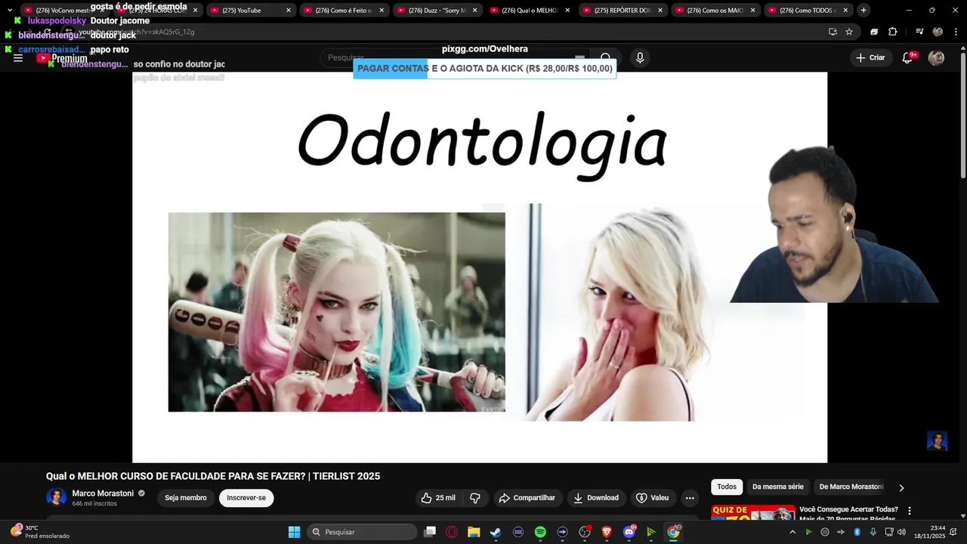Switch to the 'Como é Feito' tab
Image resolution: width=967 pixels, height=544 pixels.
point(343,11)
